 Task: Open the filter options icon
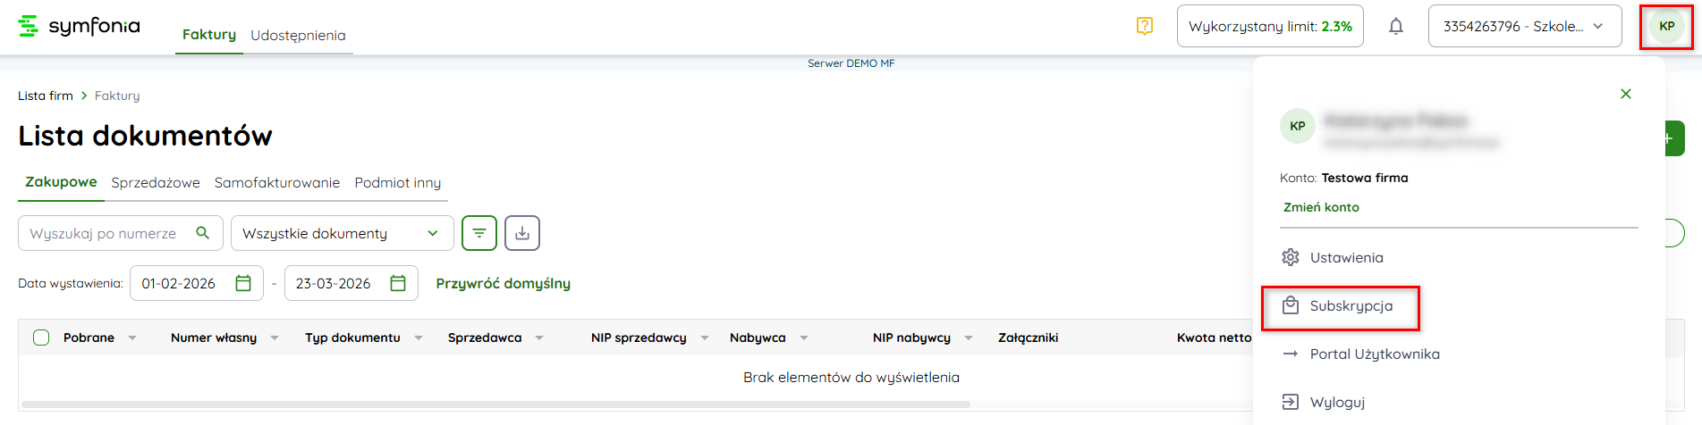point(479,233)
